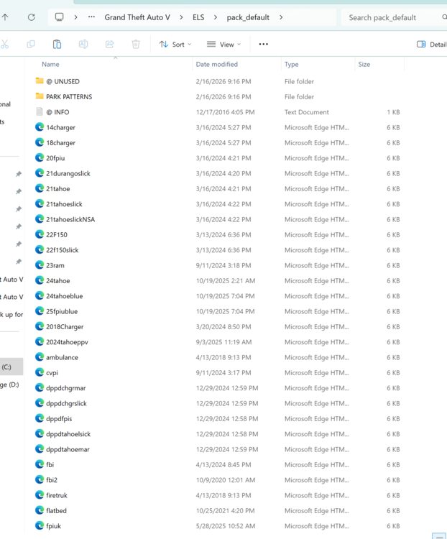Click the Up directory arrow
Image resolution: width=447 pixels, height=539 pixels.
click(x=5, y=17)
